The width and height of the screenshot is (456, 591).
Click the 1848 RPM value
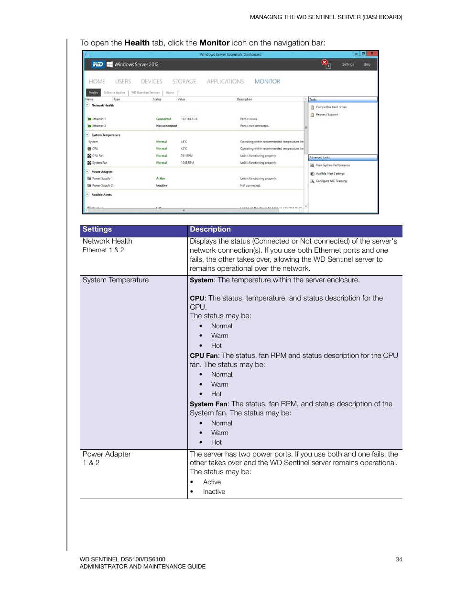click(x=187, y=163)
